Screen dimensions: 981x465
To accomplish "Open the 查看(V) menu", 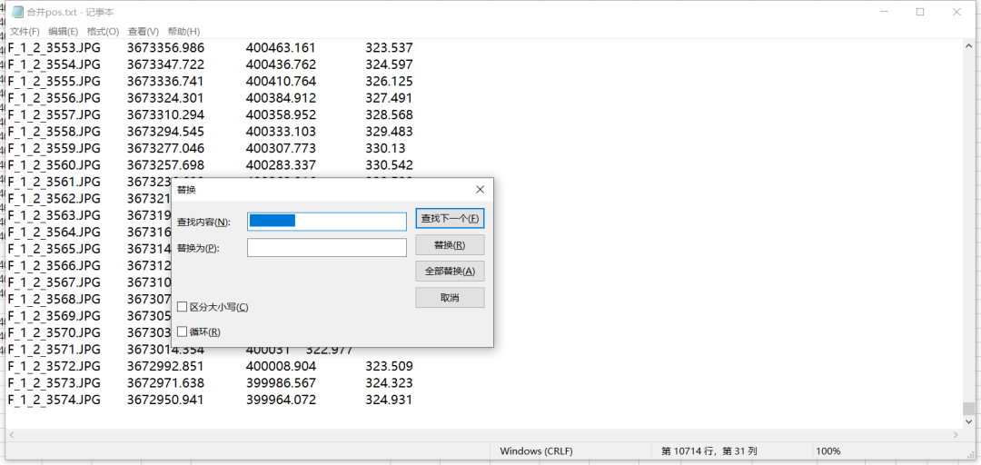I will 143,32.
